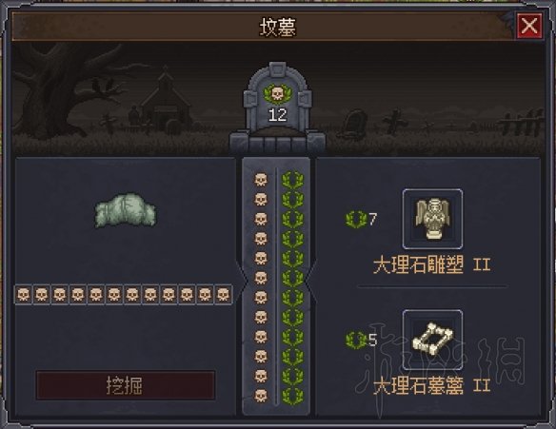Click last skull in horizontal skull bar
This screenshot has width=556, height=429.
pos(223,294)
